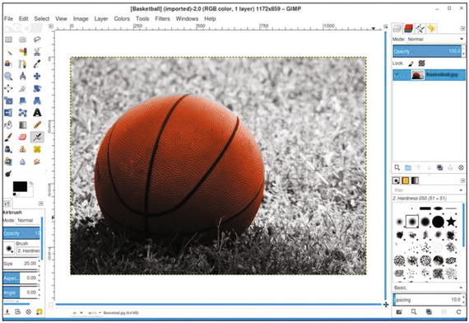Select the Scissors Select tool

[37, 52]
